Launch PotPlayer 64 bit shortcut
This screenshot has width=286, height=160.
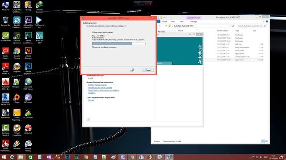(39, 22)
